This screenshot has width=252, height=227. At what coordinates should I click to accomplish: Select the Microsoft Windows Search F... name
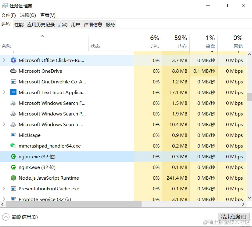coord(52,103)
